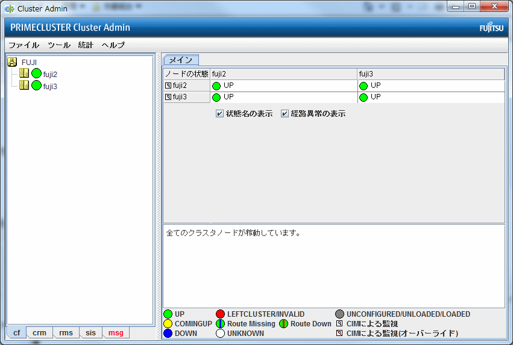Click the PRIMECLUSTER Cluster Admin banner title
The width and height of the screenshot is (513, 345).
tap(70, 28)
